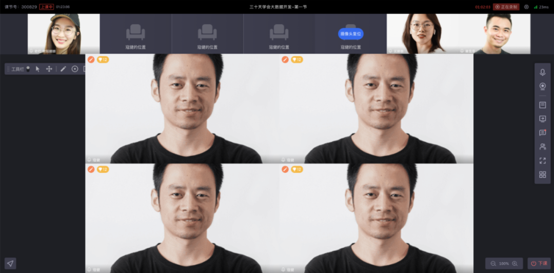
Task: Open the participants list icon
Action: 542,147
